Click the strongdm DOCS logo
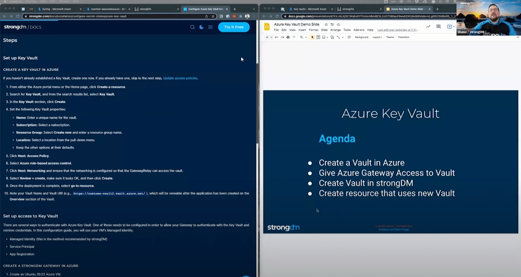Viewport: 521px width, 277px height. pos(23,27)
